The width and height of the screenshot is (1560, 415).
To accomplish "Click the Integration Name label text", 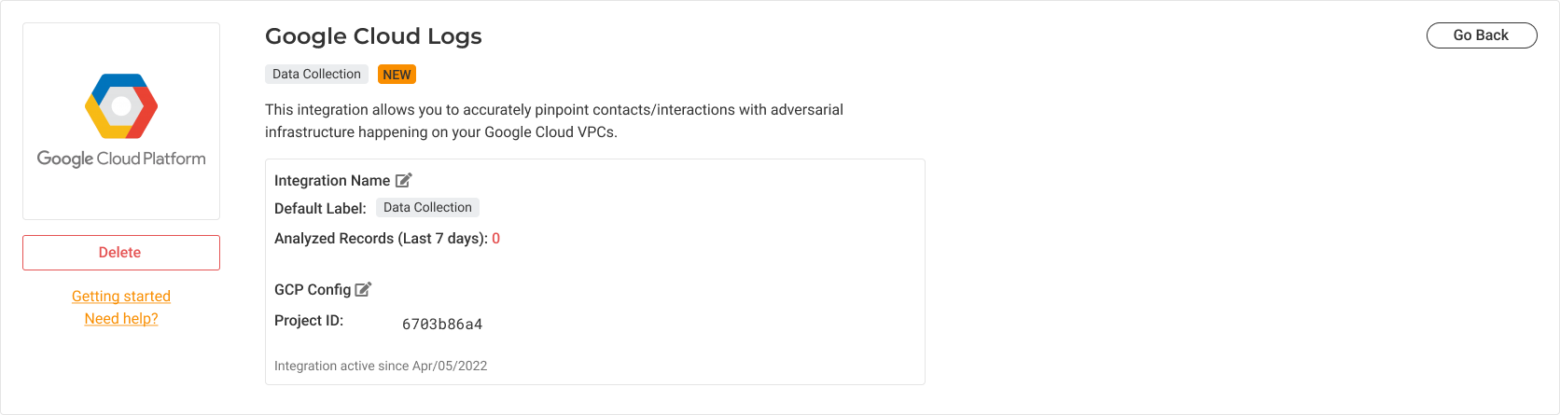I will 332,181.
